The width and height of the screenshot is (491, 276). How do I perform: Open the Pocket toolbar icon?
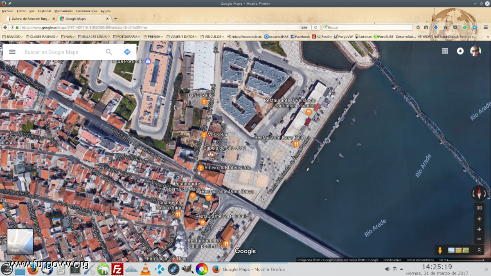(x=455, y=27)
